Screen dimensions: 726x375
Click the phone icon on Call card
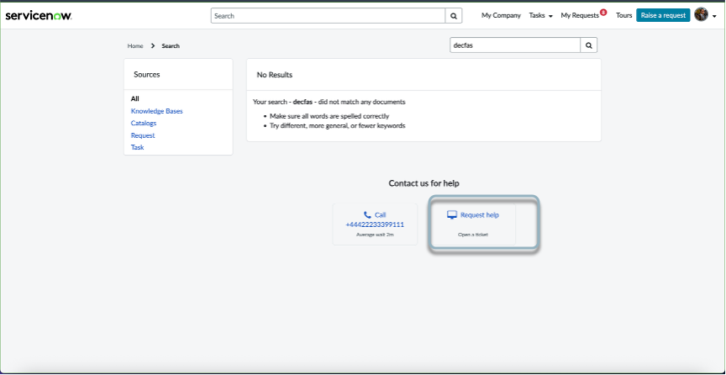(x=367, y=214)
